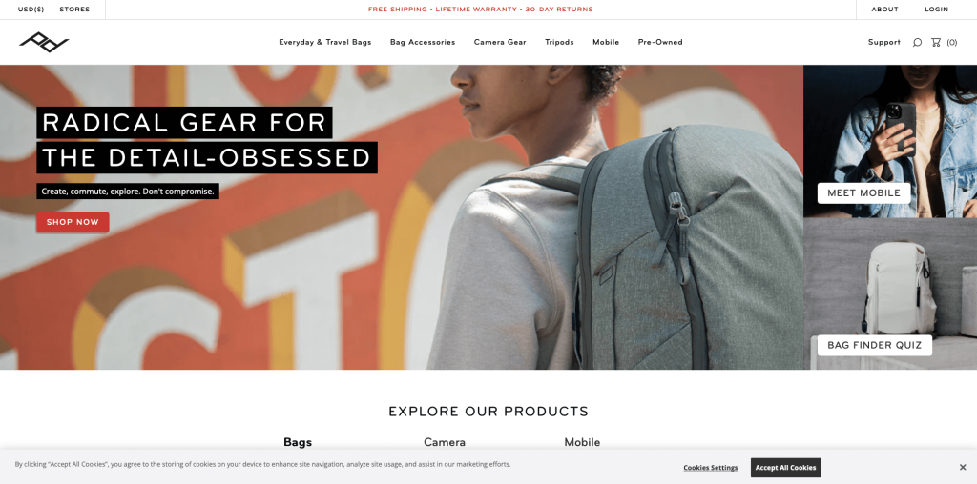
Task: Click the Peak Design logo icon
Action: click(x=44, y=42)
